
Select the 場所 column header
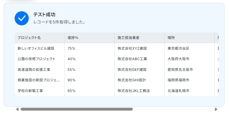(171, 38)
